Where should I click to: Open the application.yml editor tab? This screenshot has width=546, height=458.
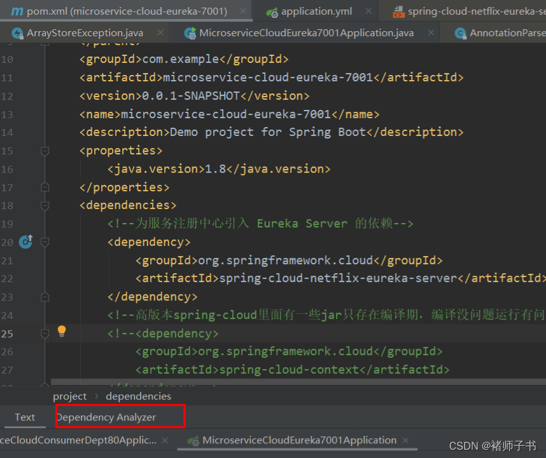[x=316, y=11]
